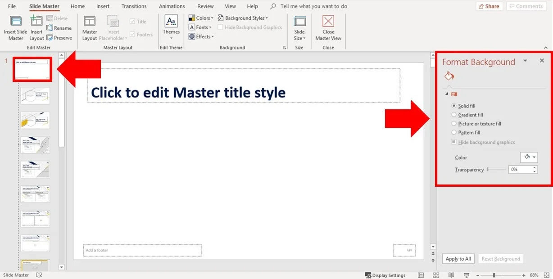This screenshot has width=553, height=279.
Task: Open the fill Color picker dropdown
Action: coord(529,157)
